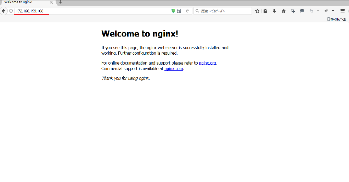Open site information icon
Screen dimensions: 349x182
[11, 11]
